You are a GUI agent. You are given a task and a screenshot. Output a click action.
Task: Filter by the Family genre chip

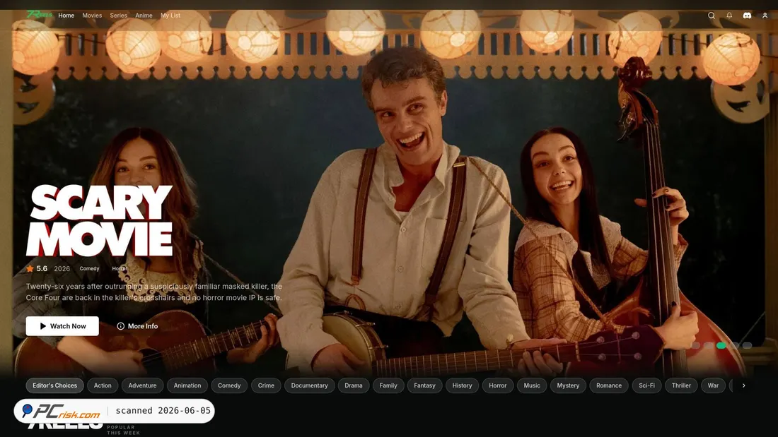point(388,385)
